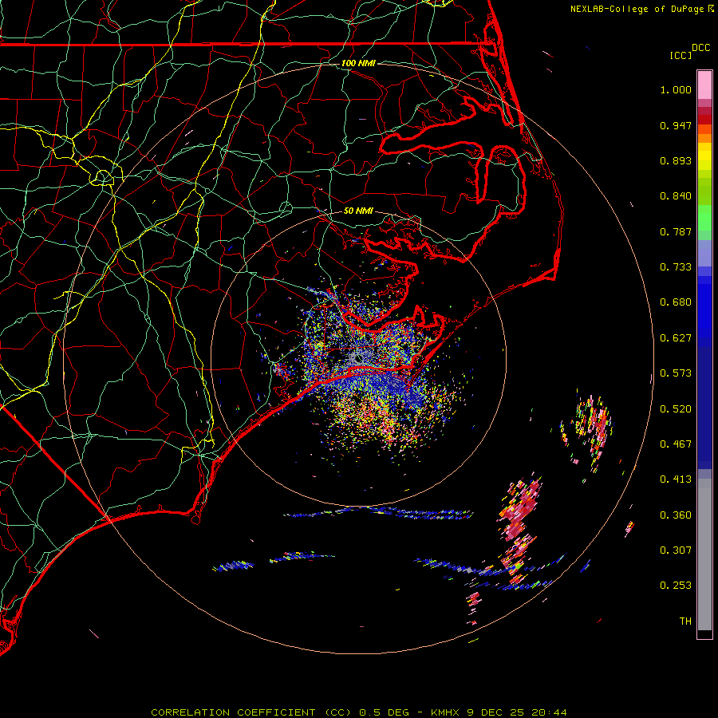
Task: Click the 100 NMI range ring label
Action: pos(358,63)
